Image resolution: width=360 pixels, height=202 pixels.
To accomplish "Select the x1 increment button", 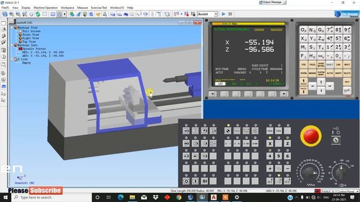I will (228, 144).
